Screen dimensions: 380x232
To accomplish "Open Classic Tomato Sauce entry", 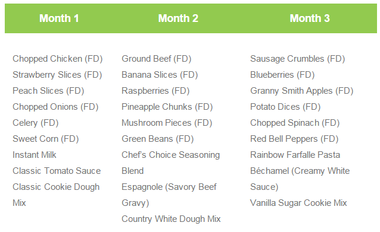I will click(x=57, y=171).
